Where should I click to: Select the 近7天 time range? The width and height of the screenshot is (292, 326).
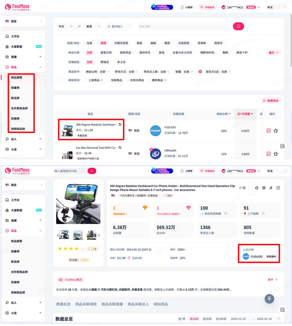coord(182,319)
